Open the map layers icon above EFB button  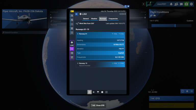click(x=187, y=91)
